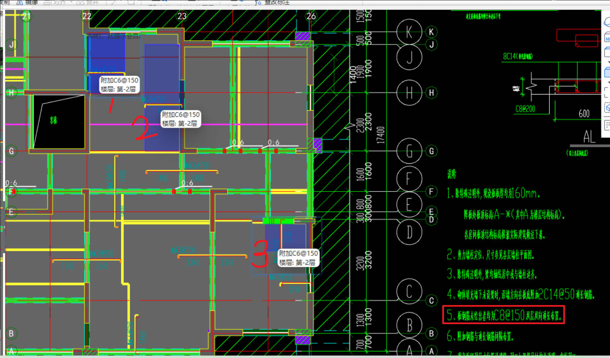610x358 pixels.
Task: Click the orbit view icon at top right
Action: coord(607,21)
